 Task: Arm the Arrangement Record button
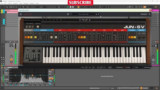[x=73, y=7]
